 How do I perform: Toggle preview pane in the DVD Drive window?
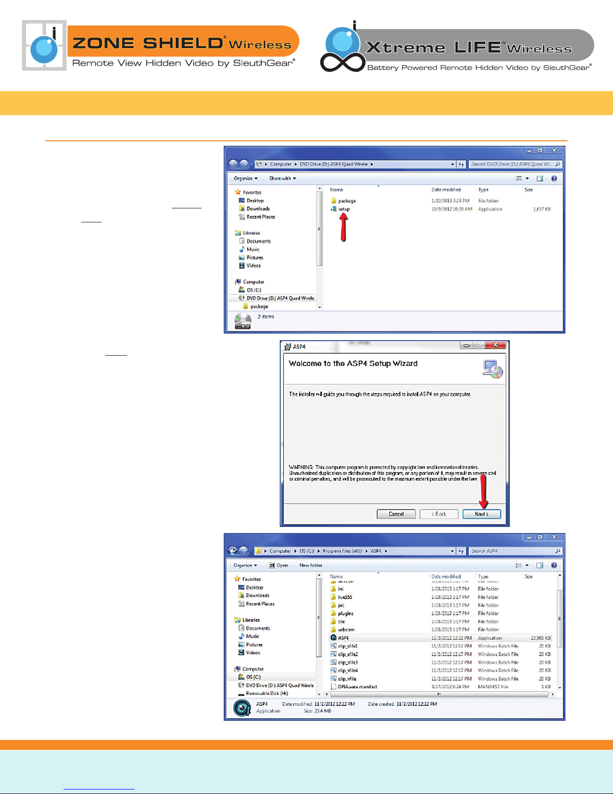click(540, 178)
